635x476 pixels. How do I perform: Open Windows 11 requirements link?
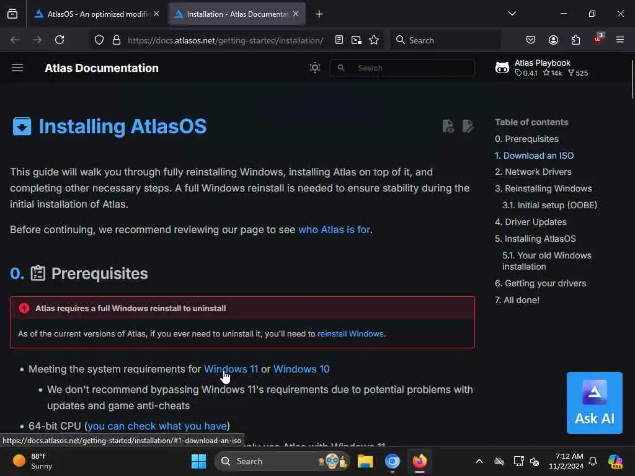(231, 369)
